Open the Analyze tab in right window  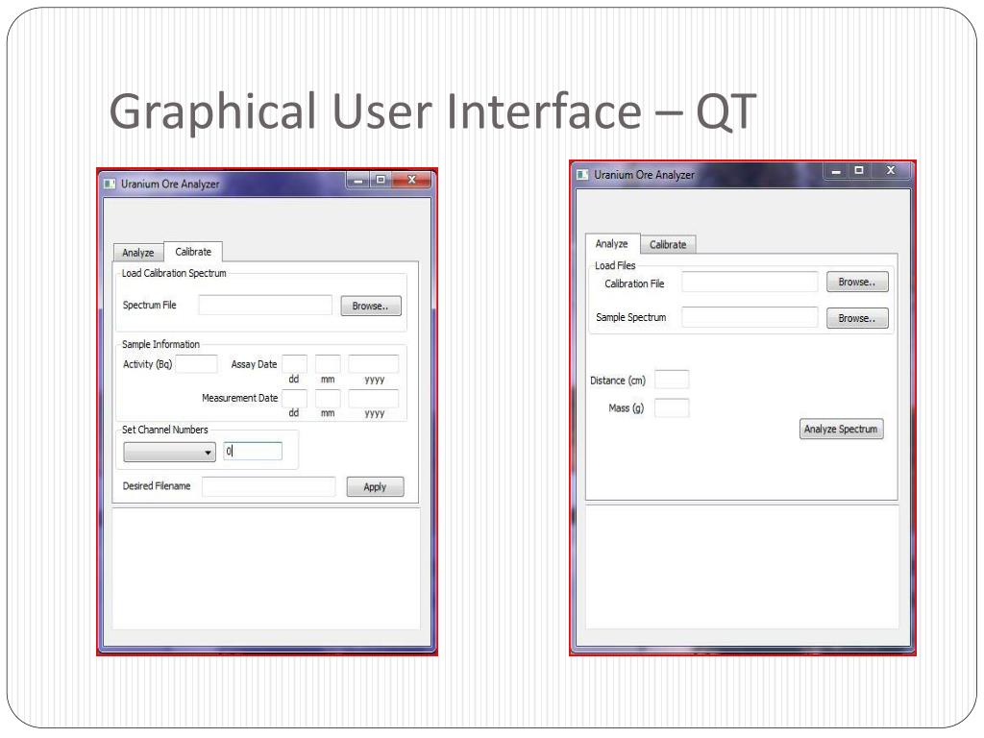pos(612,243)
